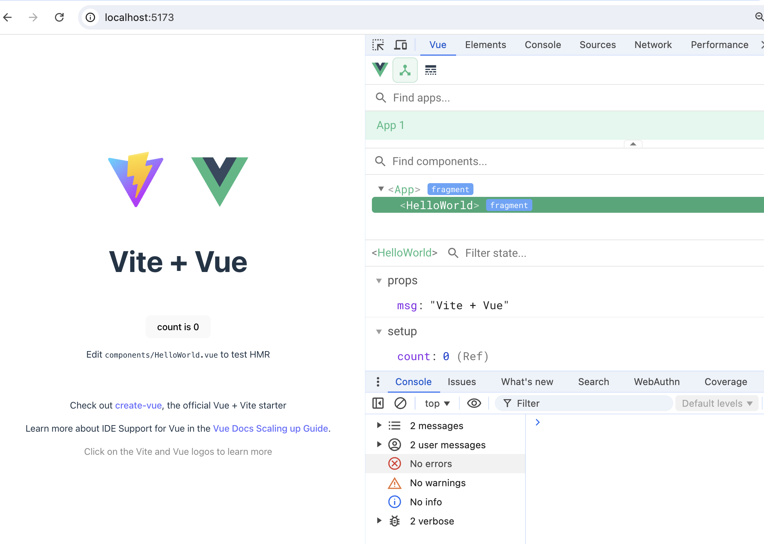Screen dimensions: 764x544
Task: Click the create live expression eye icon
Action: (474, 403)
